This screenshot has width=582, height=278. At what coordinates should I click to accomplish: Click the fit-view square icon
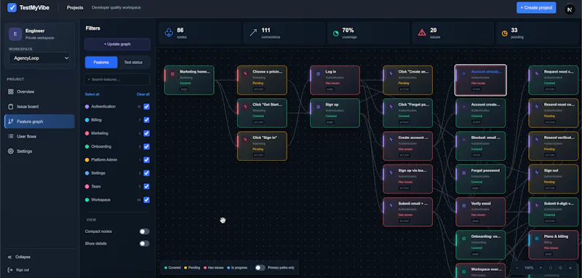(551, 268)
